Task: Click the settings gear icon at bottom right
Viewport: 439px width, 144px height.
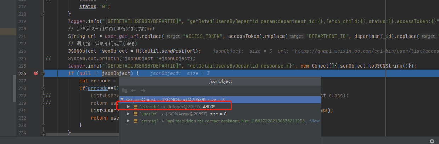Action: click(x=432, y=141)
